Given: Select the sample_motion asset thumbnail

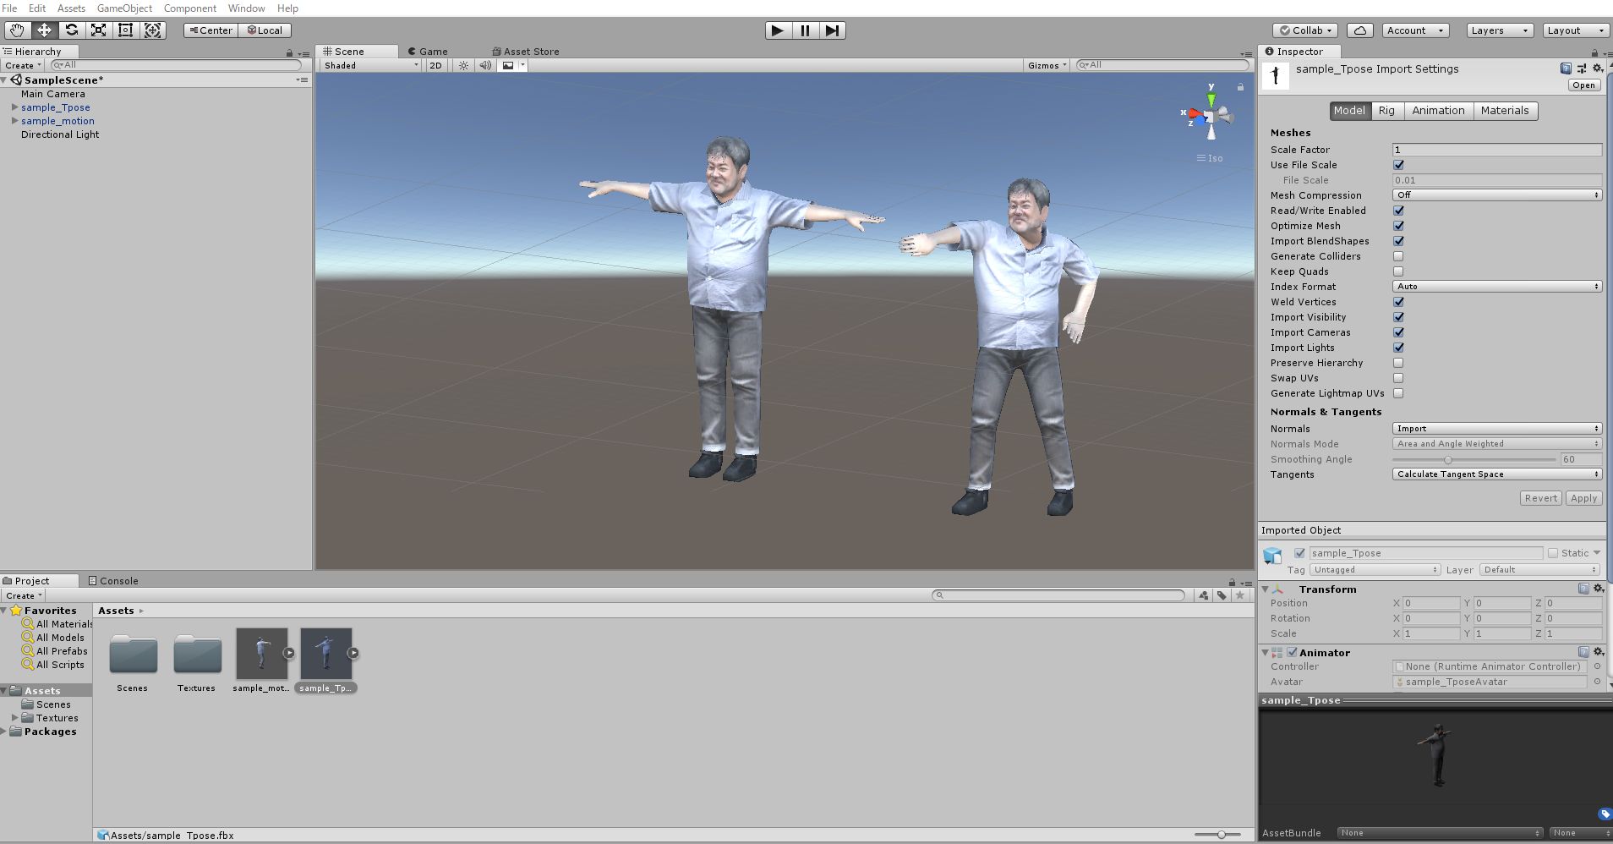Looking at the screenshot, I should (261, 653).
